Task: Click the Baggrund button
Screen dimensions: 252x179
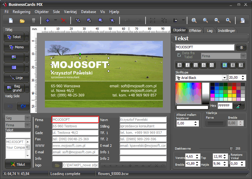Action: click(x=14, y=88)
